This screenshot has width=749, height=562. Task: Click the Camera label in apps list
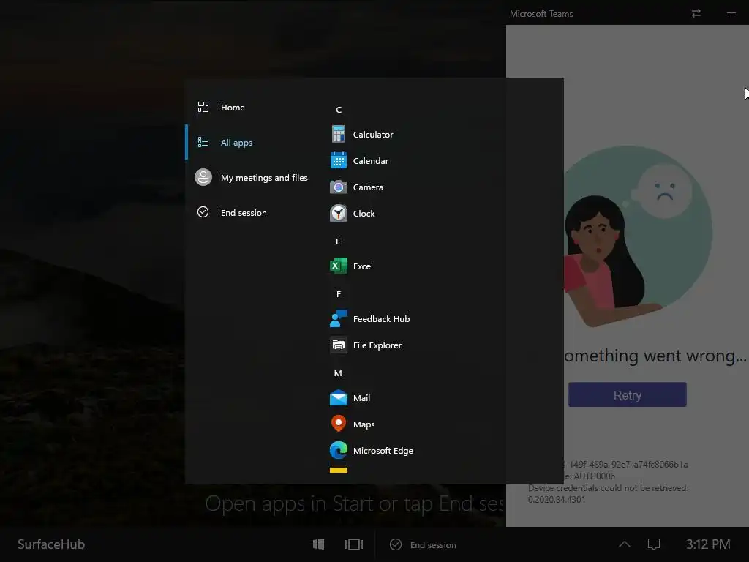click(368, 187)
